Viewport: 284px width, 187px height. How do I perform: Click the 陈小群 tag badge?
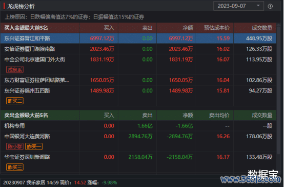pyautogui.click(x=15, y=146)
